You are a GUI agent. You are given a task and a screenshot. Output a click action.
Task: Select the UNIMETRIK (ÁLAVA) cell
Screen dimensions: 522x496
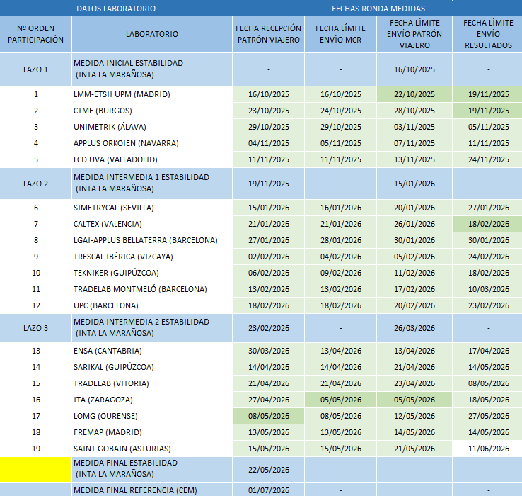[152, 127]
